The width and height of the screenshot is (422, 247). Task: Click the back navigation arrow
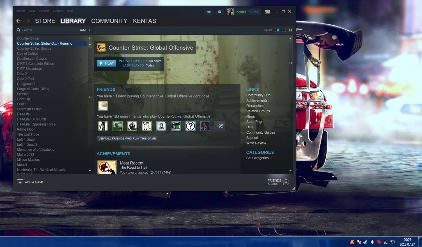[19, 21]
